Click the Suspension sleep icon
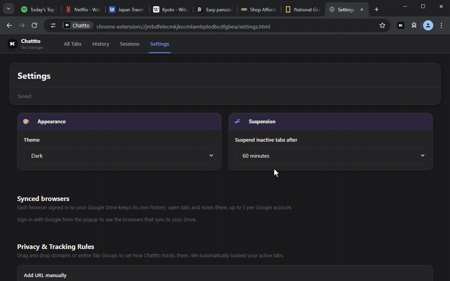This screenshot has height=281, width=450. click(237, 122)
